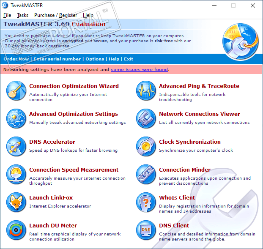This screenshot has height=249, width=263.
Task: Click 'Internet Explorer accelerator' description
Action: (x=60, y=206)
